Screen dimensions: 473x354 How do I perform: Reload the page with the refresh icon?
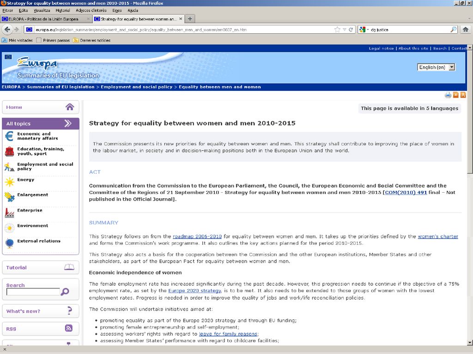coord(351,29)
